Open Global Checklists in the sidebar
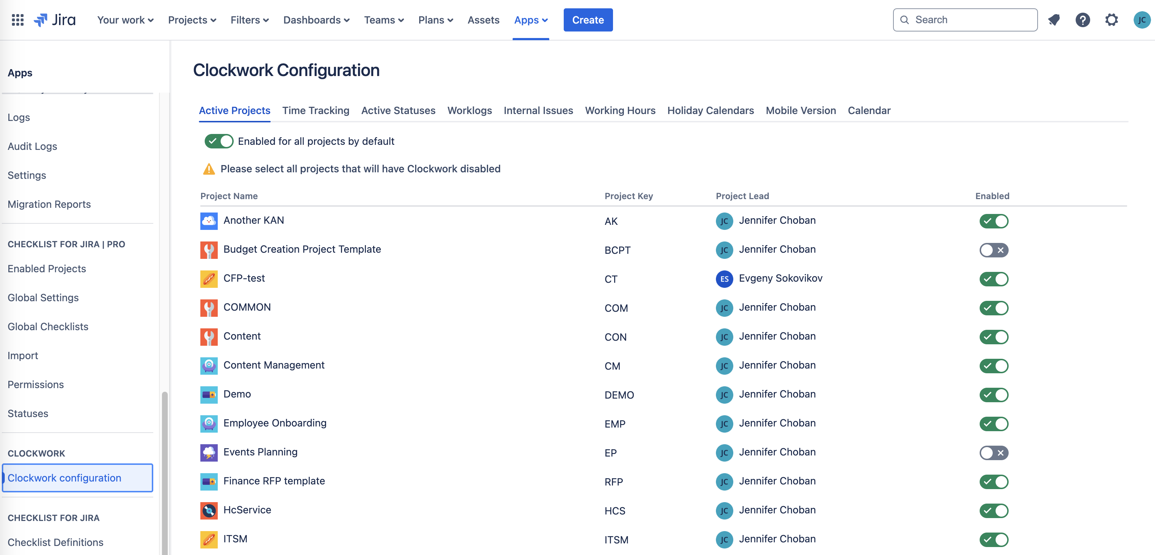The image size is (1155, 555). point(48,327)
